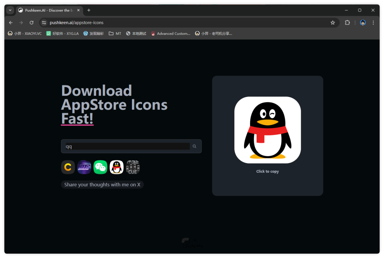Open the tab search dropdown arrow

pos(10,10)
